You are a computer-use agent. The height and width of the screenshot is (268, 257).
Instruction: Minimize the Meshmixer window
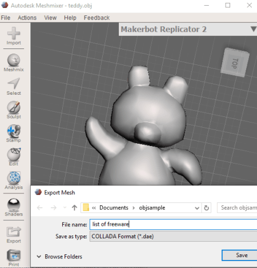tap(207, 5)
